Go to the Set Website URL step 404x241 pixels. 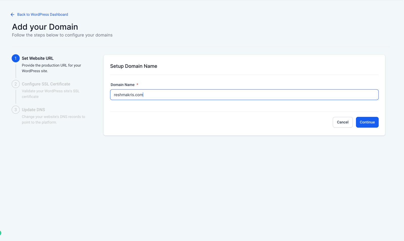(38, 58)
